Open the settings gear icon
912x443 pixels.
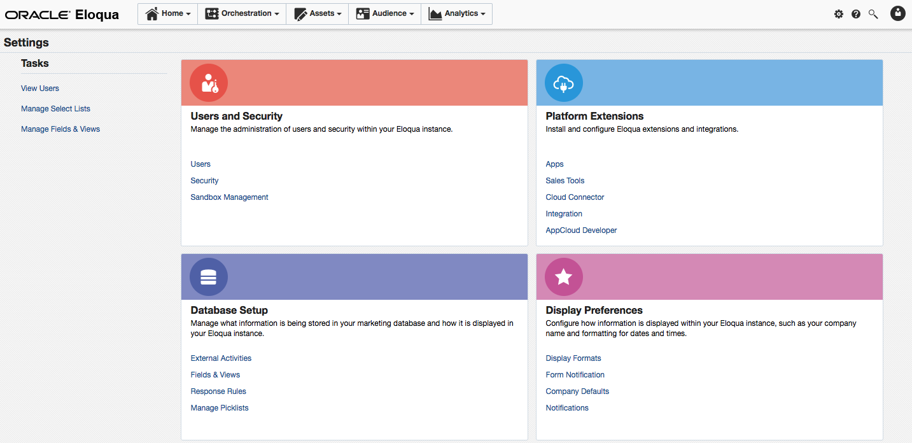[839, 13]
